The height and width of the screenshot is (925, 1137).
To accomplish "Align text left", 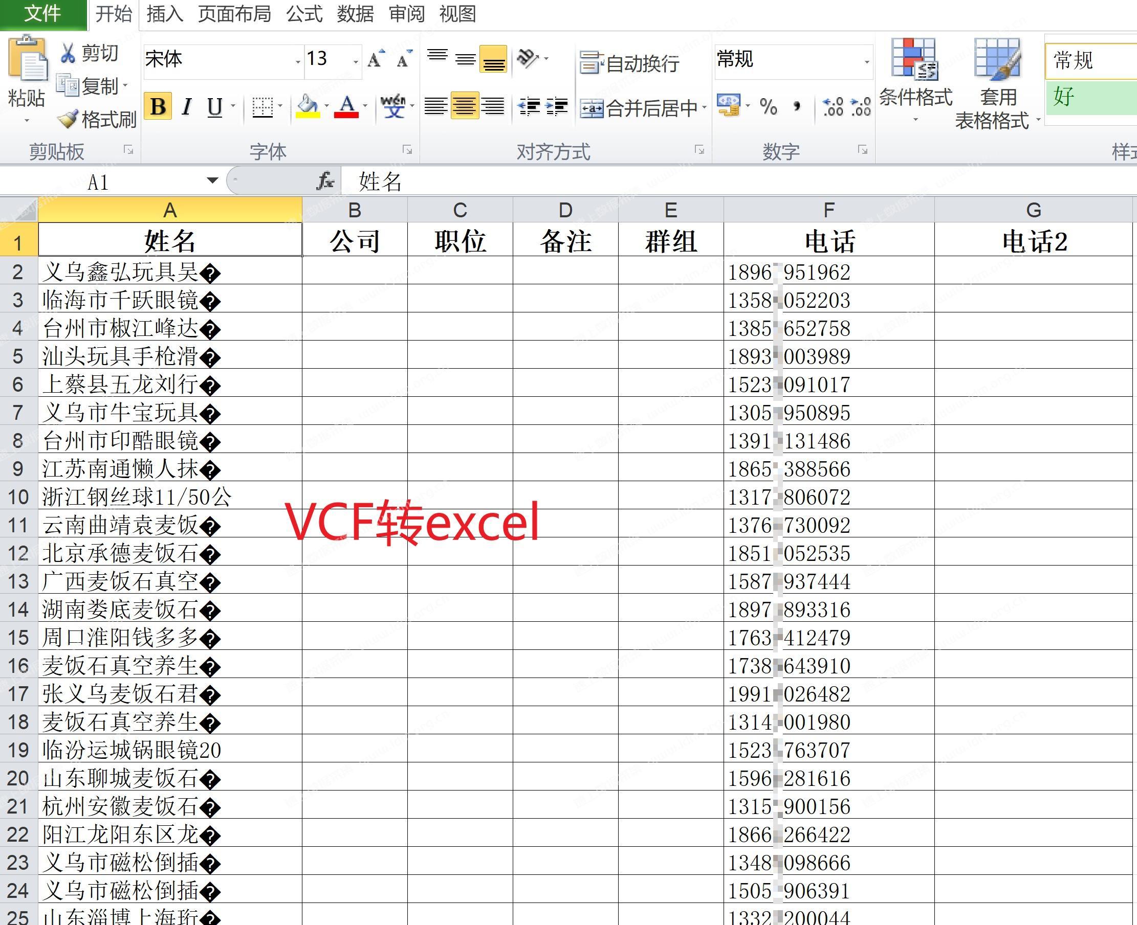I will [435, 106].
